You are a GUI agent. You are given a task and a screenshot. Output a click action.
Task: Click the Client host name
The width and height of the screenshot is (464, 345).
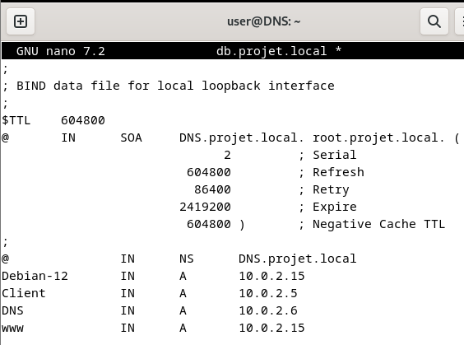[24, 293]
